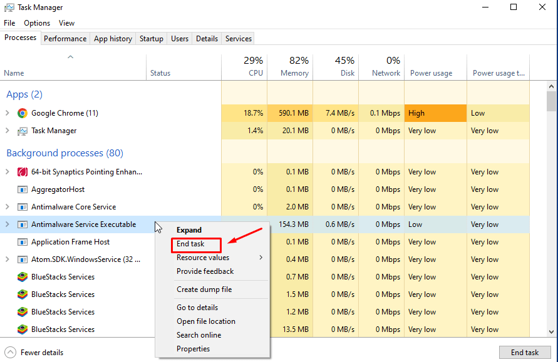Click the Google Chrome process icon
Screen dimensions: 558x362
click(x=23, y=113)
